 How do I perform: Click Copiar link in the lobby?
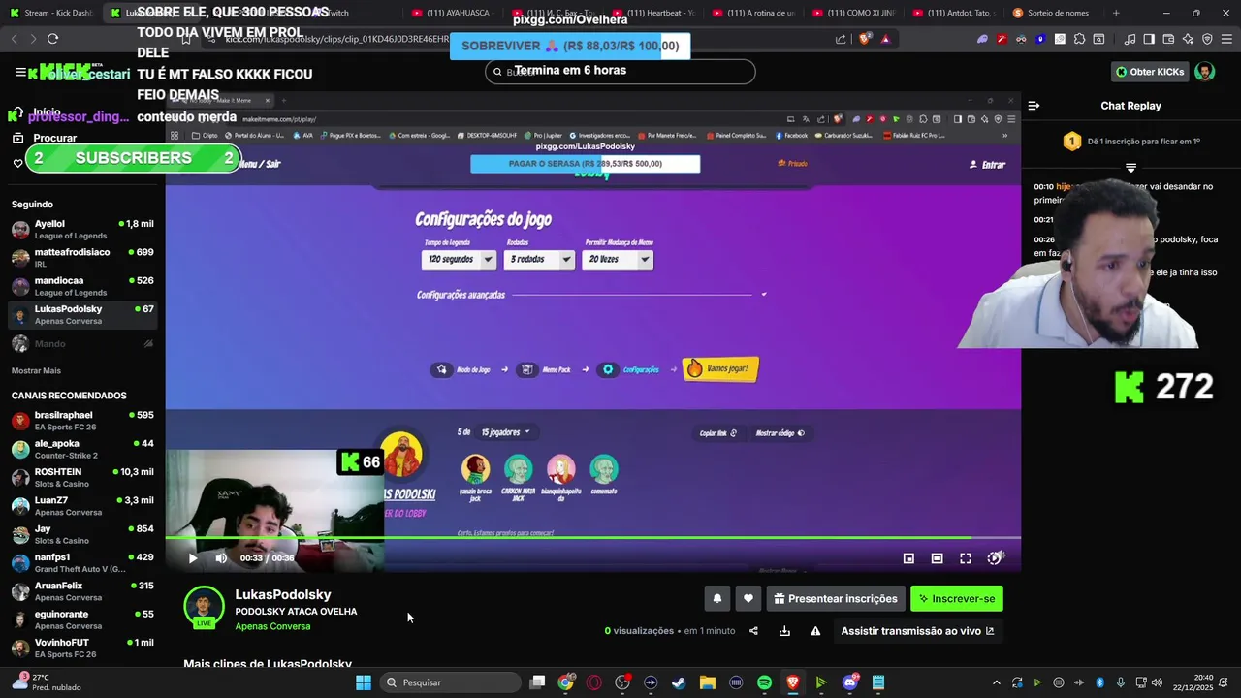point(718,433)
